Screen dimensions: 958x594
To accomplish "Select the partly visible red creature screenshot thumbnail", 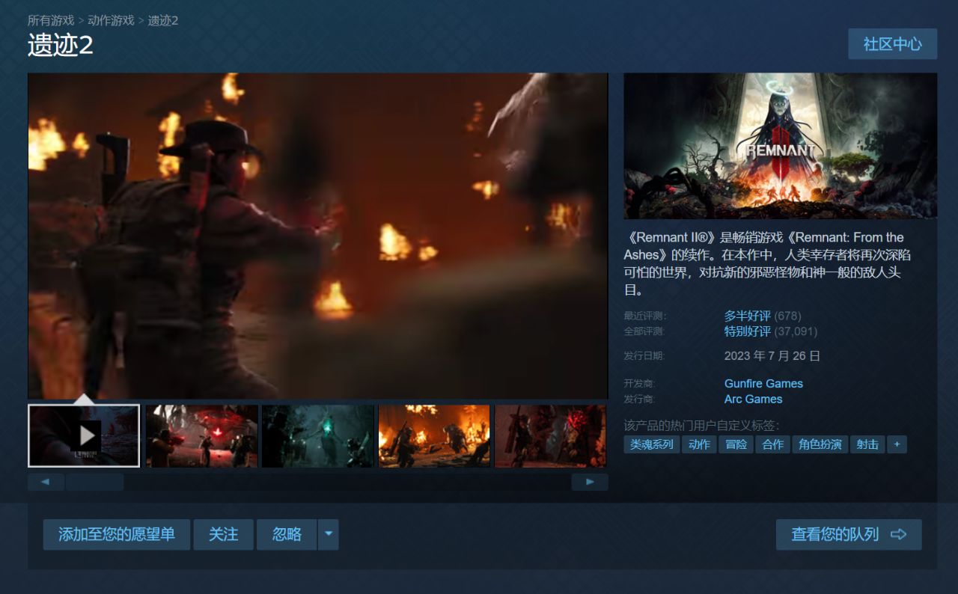I will 550,436.
